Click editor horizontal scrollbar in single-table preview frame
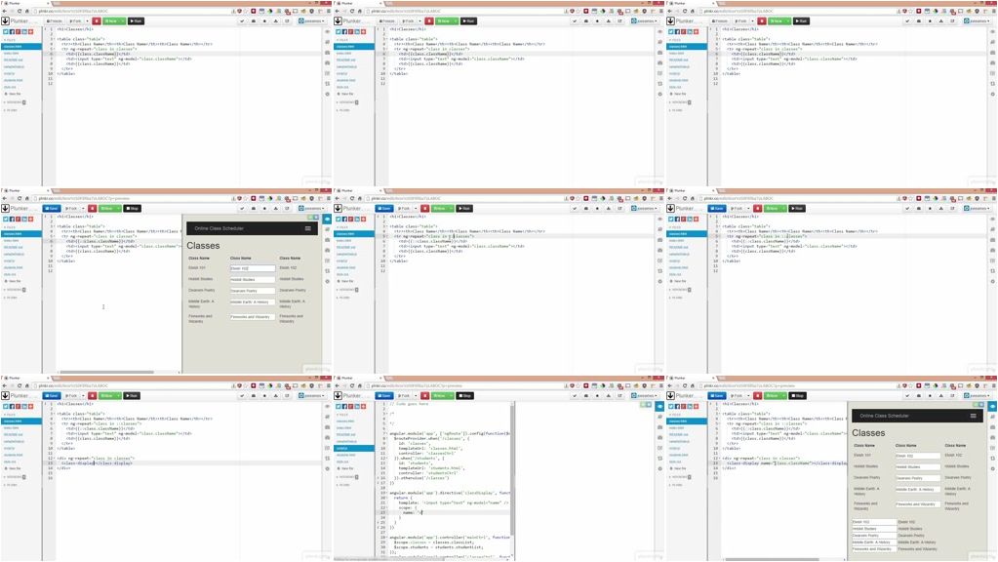Image resolution: width=998 pixels, height=562 pixels. (106, 372)
